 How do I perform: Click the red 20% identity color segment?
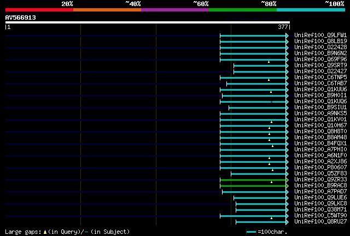39,10
